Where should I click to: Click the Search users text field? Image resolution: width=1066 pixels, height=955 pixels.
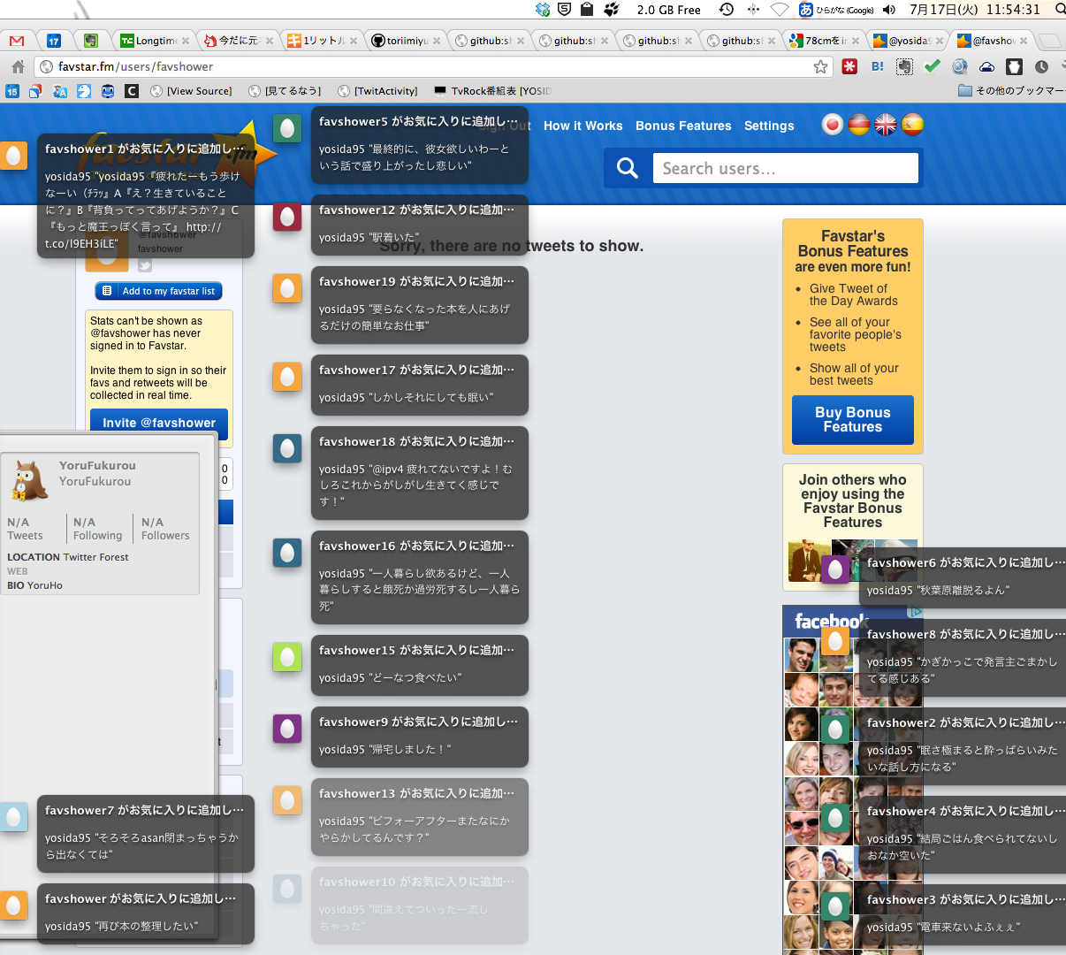[x=785, y=168]
